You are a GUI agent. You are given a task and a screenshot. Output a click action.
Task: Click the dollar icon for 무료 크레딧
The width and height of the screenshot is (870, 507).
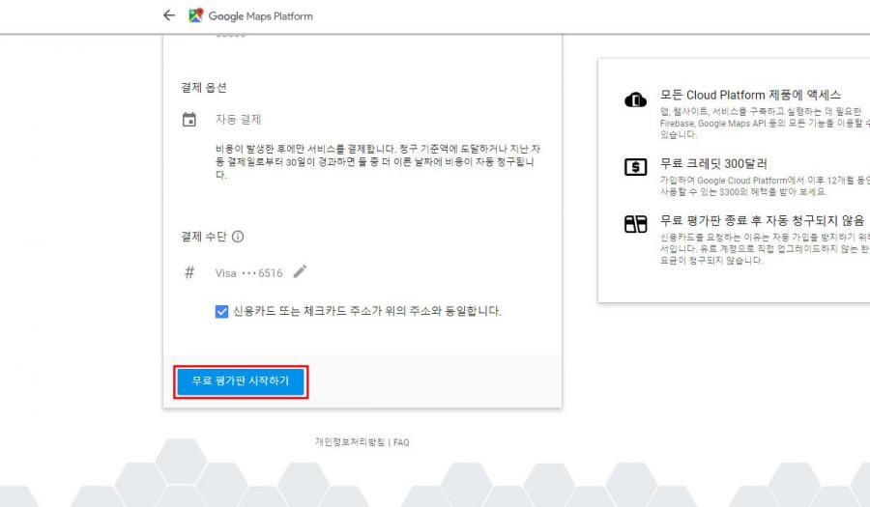(x=634, y=168)
